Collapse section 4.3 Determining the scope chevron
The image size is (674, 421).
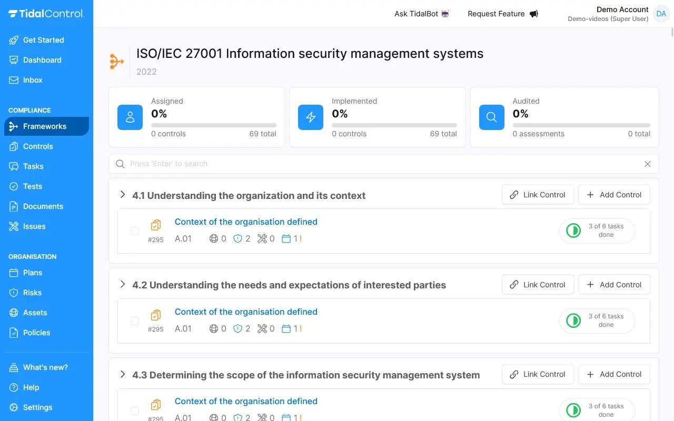(123, 374)
